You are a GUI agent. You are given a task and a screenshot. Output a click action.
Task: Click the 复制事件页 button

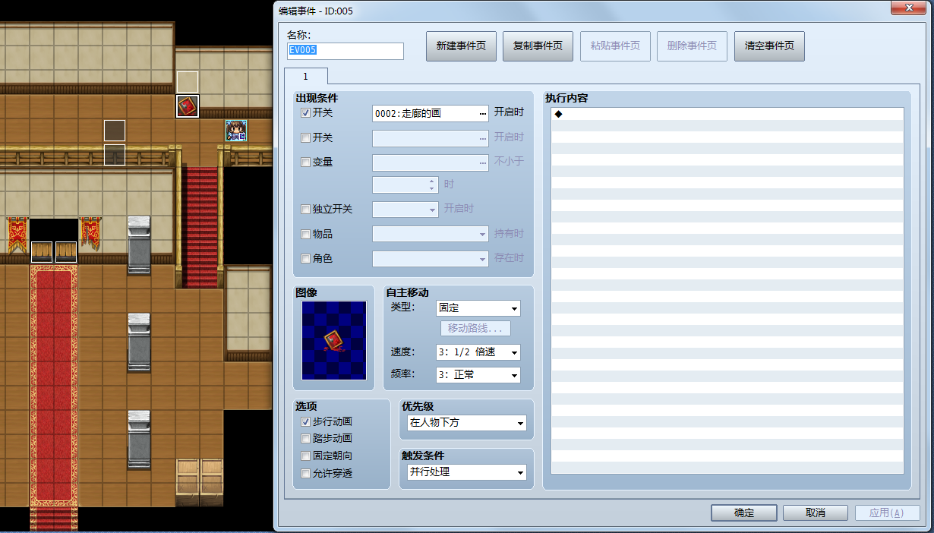tap(538, 46)
